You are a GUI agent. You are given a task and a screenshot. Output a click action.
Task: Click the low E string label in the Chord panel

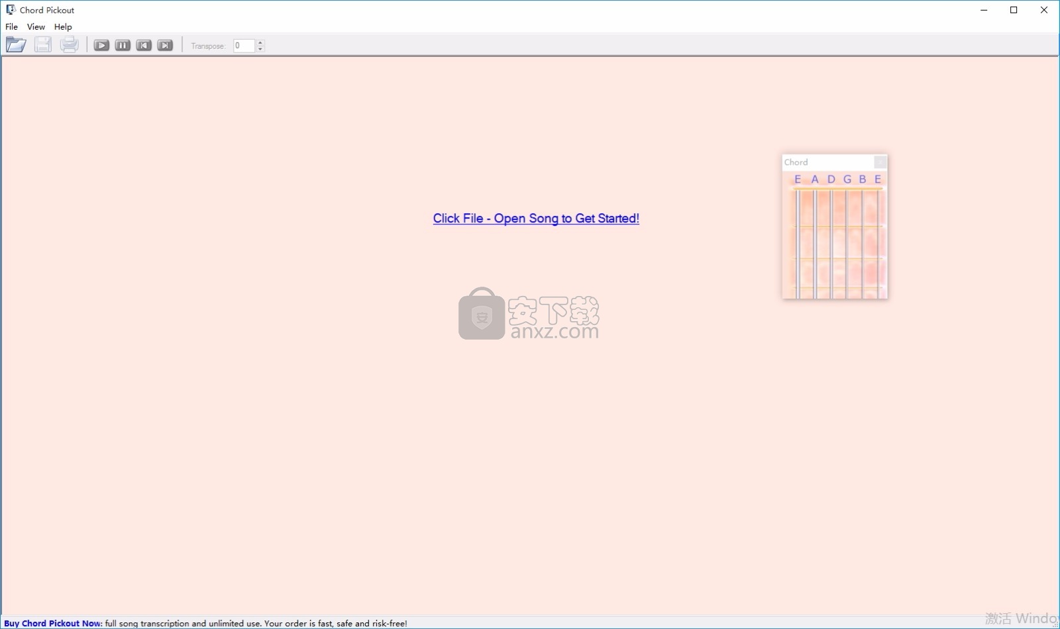[798, 179]
